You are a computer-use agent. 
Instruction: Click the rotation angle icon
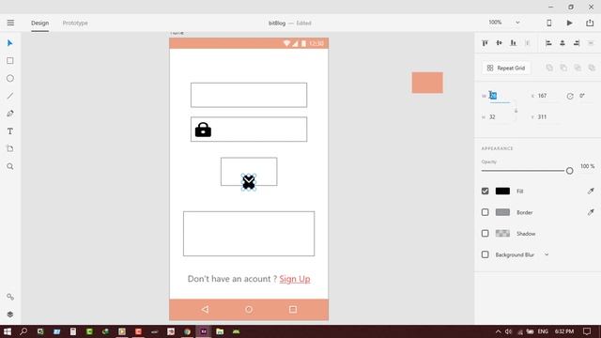570,96
